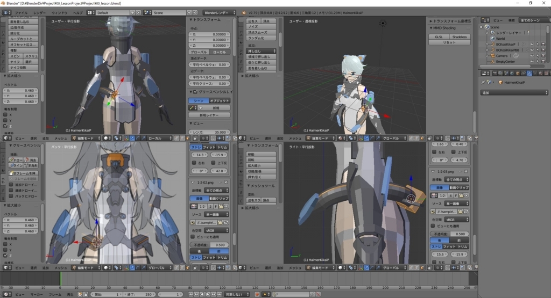The width and height of the screenshot is (551, 298).
Task: Open the Blenderレンダー render engine dropdown
Action: pos(220,13)
